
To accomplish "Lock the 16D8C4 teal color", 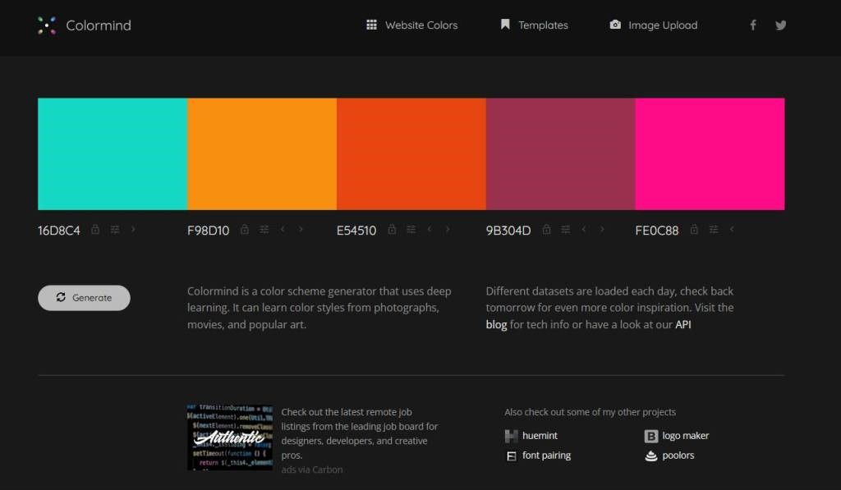I will tap(95, 230).
